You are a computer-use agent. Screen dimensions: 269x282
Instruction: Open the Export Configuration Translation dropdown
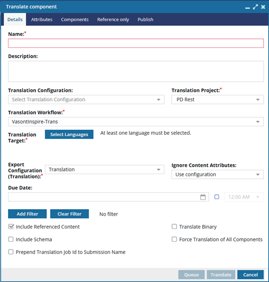click(105, 169)
